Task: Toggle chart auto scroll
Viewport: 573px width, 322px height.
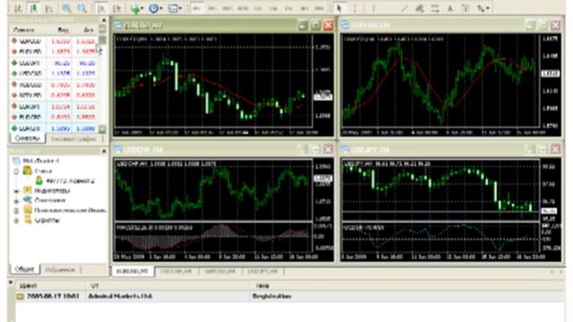Action: click(x=101, y=8)
